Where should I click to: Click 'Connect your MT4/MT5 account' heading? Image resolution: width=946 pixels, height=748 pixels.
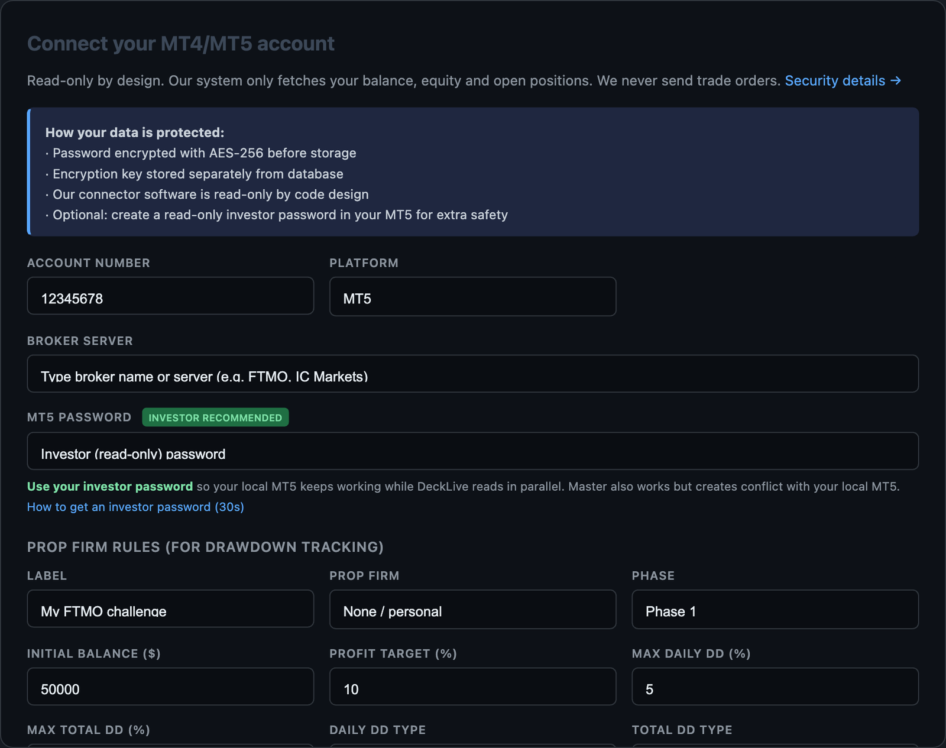click(x=181, y=44)
